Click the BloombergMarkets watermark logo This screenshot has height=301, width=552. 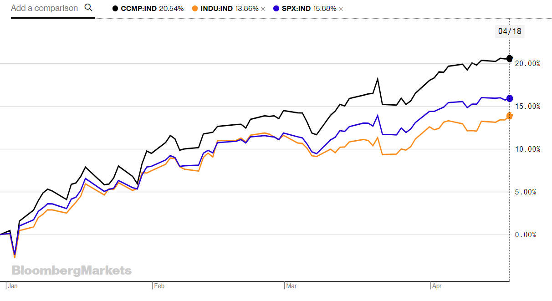point(72,271)
